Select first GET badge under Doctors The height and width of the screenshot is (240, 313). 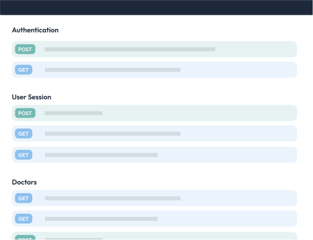pyautogui.click(x=24, y=198)
